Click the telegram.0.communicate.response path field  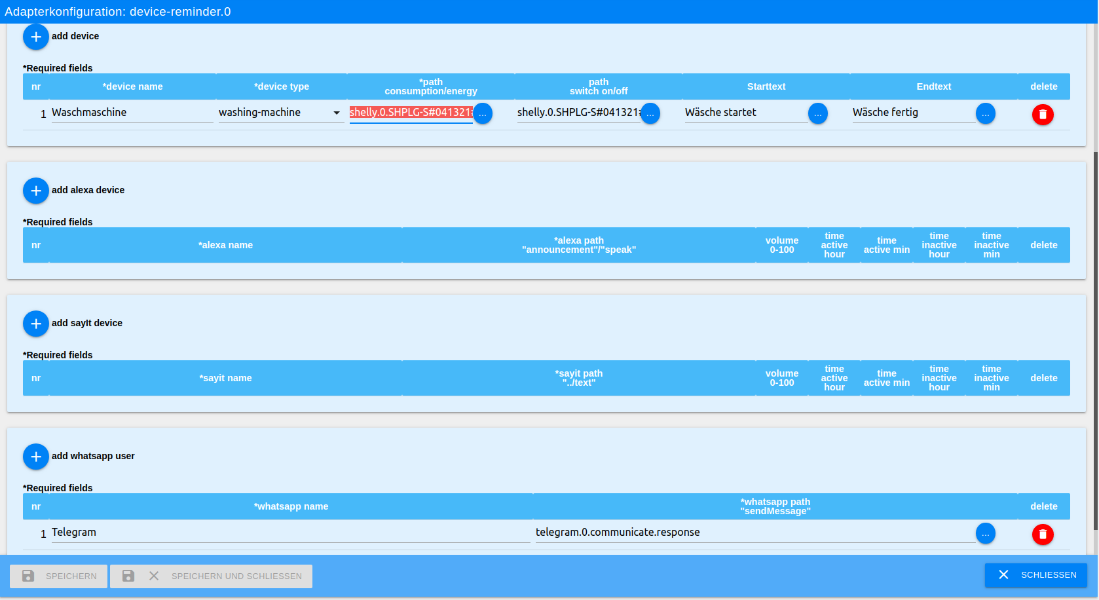click(756, 533)
